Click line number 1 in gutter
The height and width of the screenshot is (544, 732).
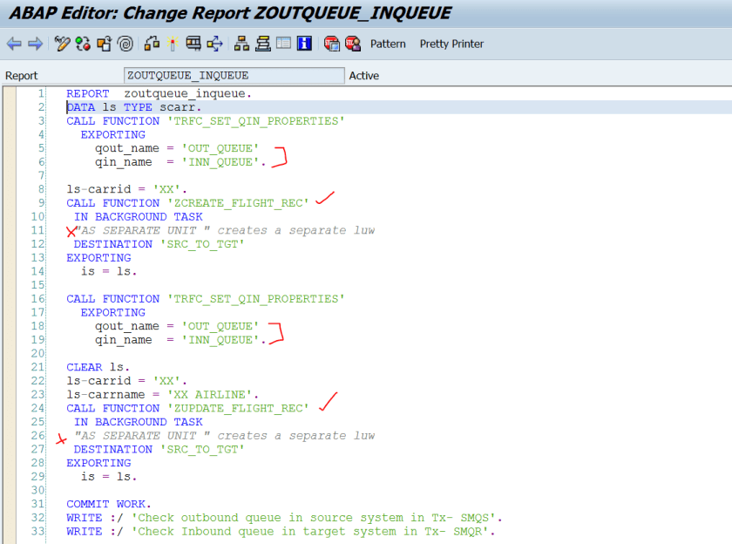[41, 94]
